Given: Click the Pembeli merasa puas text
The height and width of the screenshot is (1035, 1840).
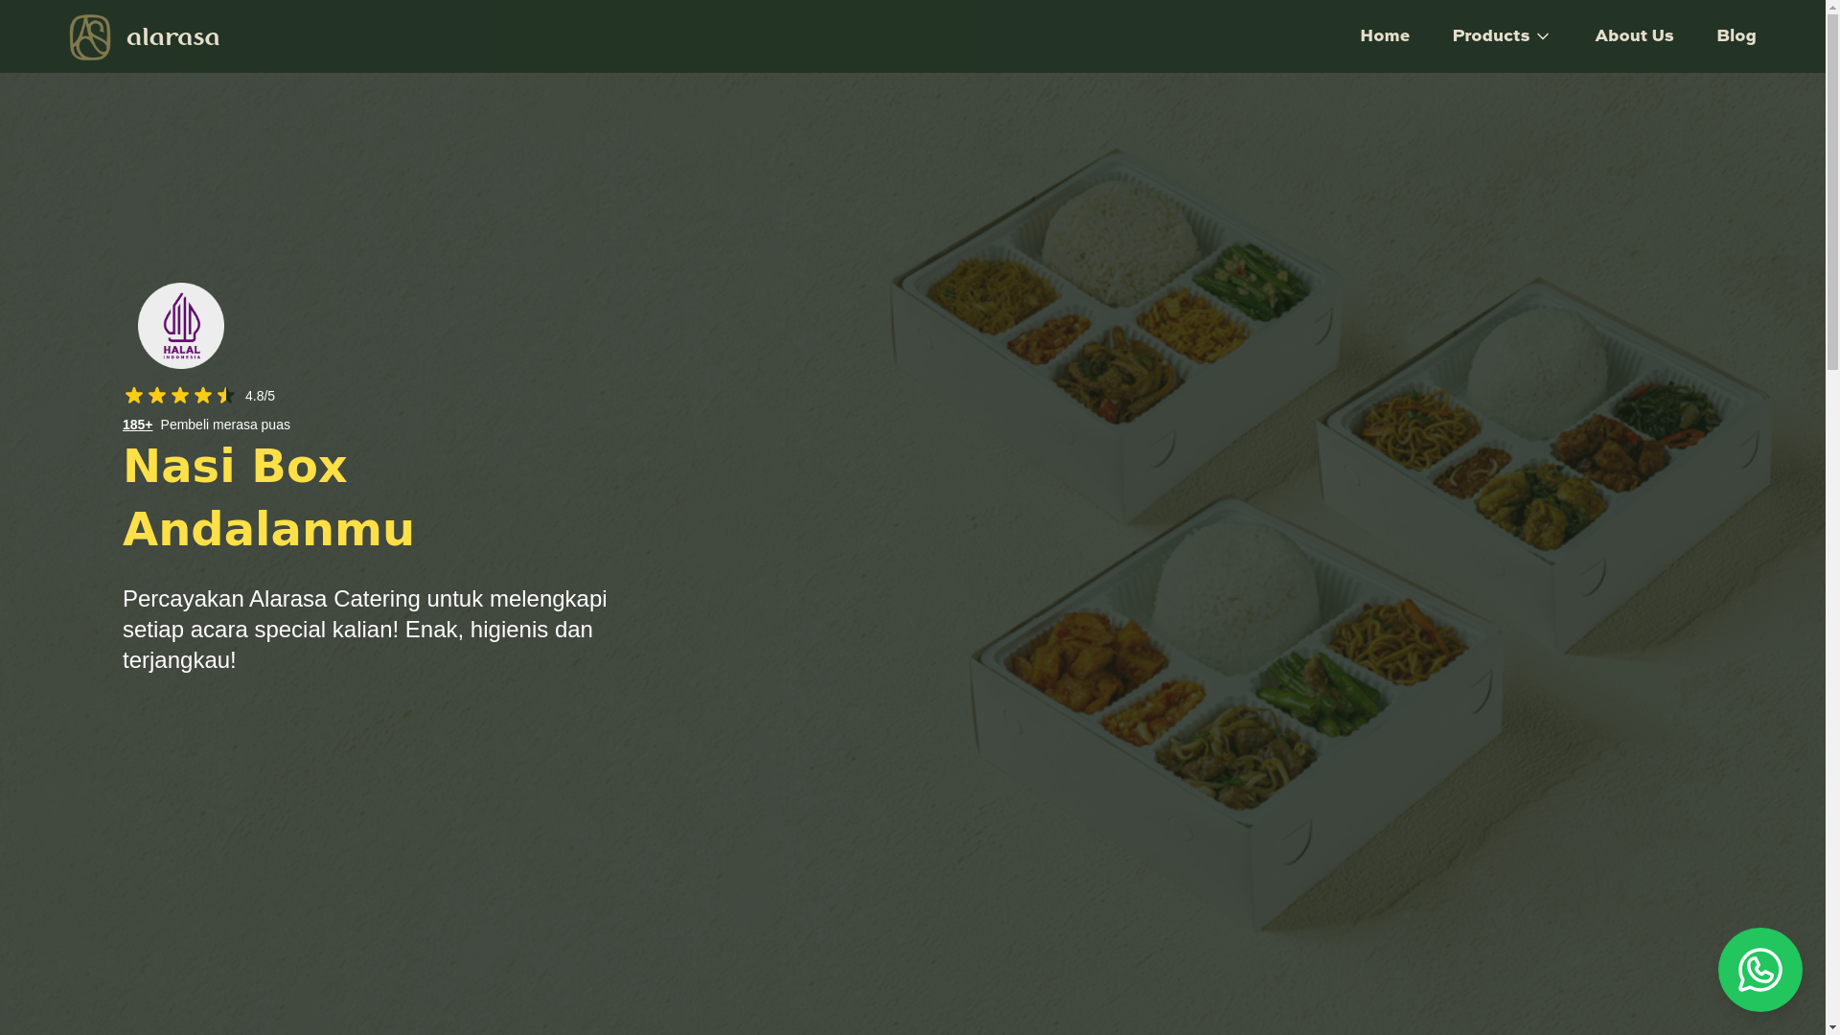Looking at the screenshot, I should pyautogui.click(x=225, y=425).
